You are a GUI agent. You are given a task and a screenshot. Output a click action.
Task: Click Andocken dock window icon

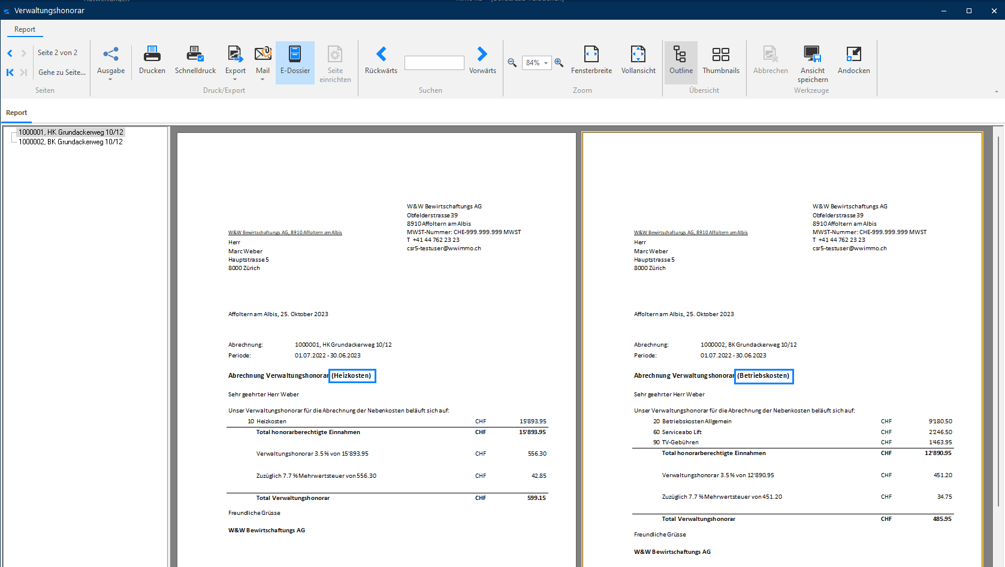click(x=854, y=54)
